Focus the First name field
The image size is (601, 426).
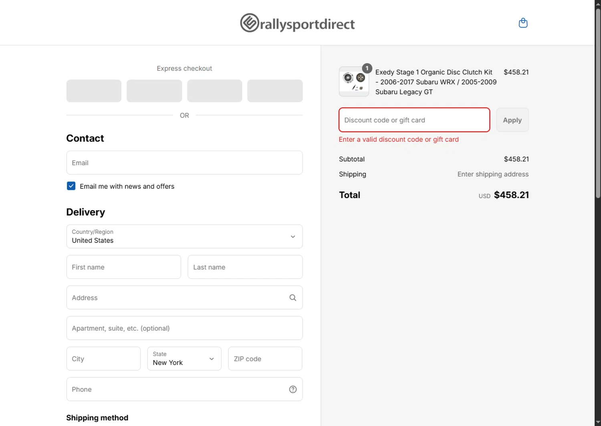pos(124,267)
